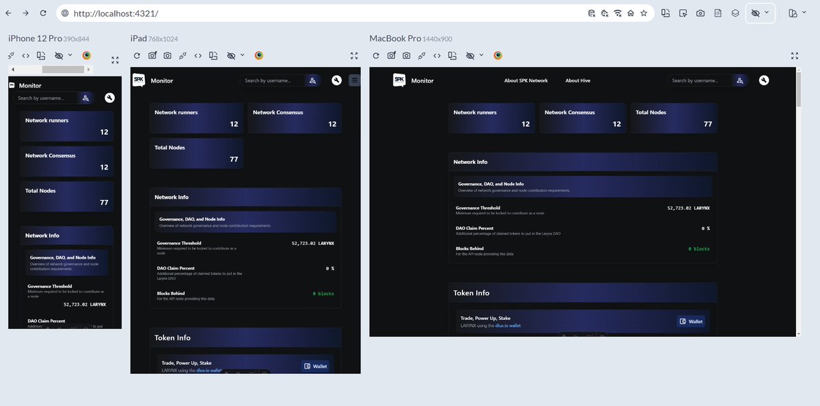Viewport: 820px width, 406px height.
Task: Click Wallet button in iPad preview
Action: tap(315, 366)
